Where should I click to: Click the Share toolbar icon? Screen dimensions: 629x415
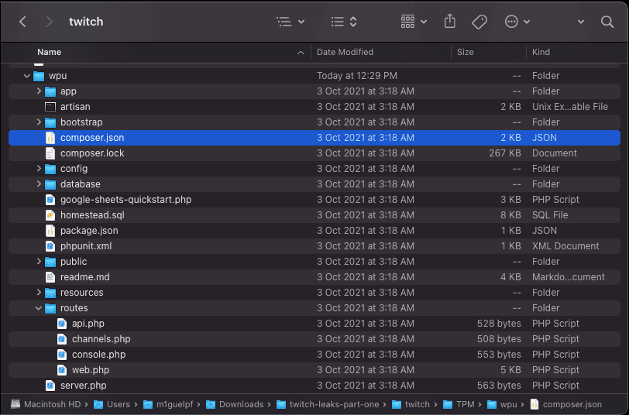coord(450,22)
